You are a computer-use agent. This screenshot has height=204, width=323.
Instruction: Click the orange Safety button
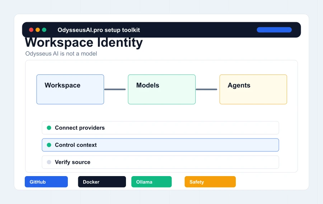click(210, 181)
